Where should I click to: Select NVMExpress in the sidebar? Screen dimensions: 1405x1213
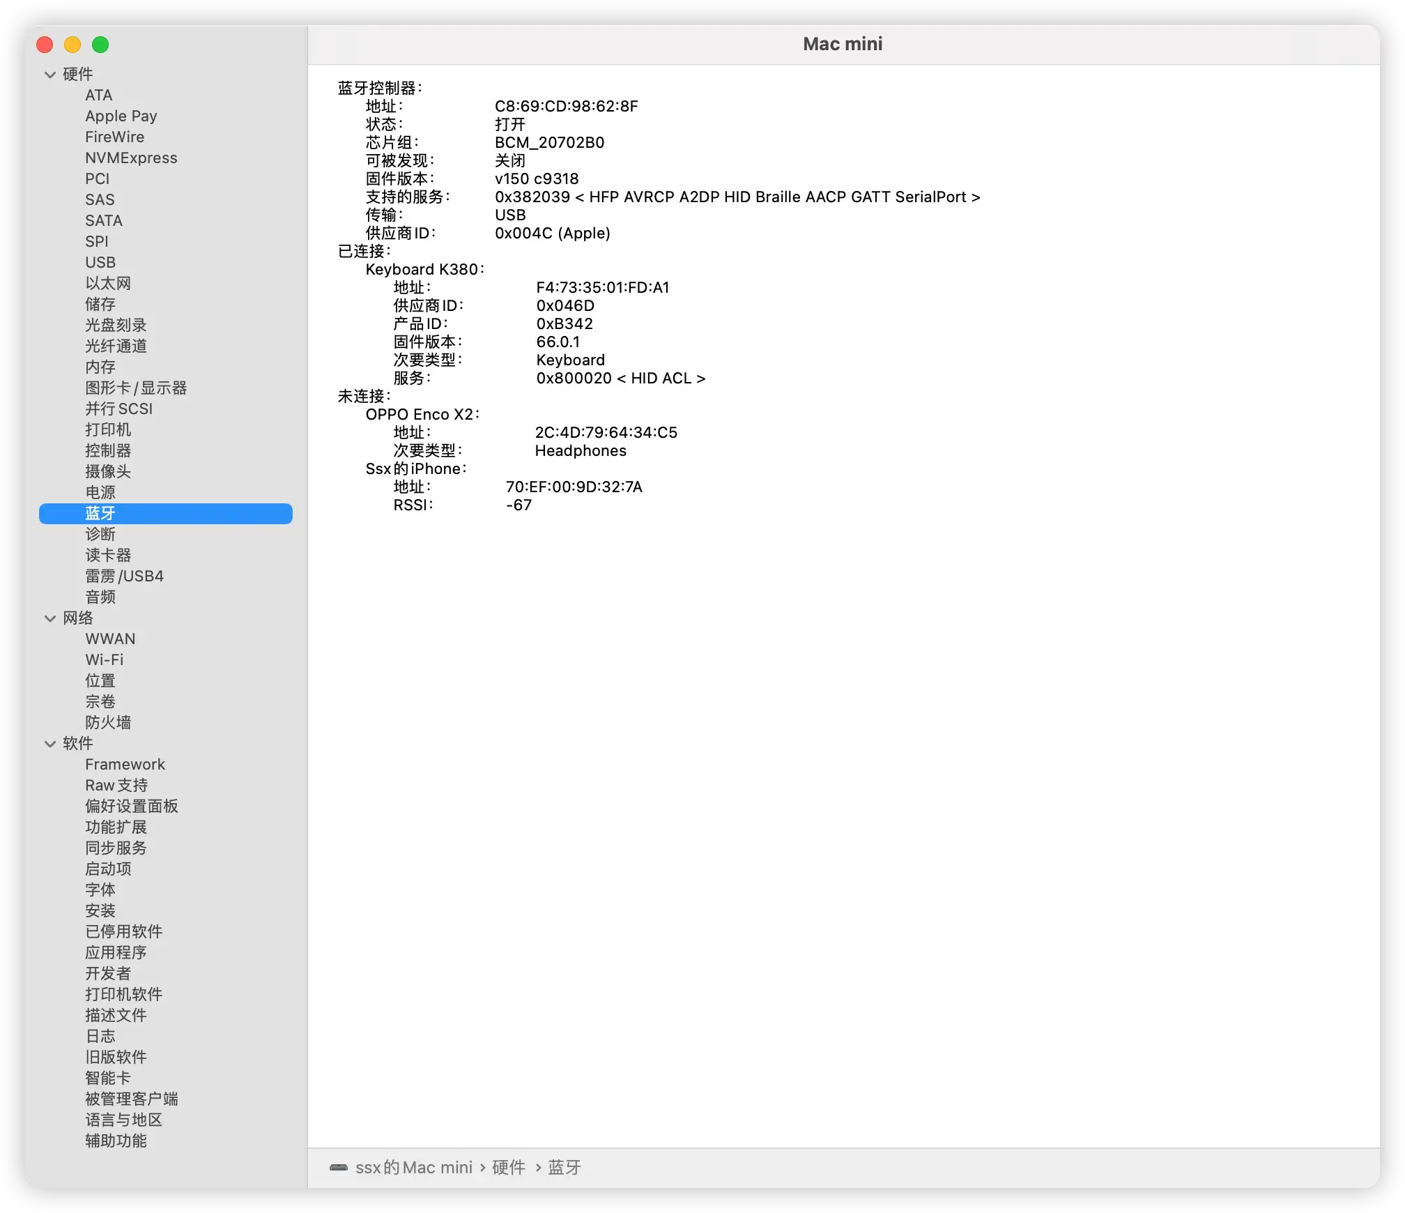(x=131, y=158)
